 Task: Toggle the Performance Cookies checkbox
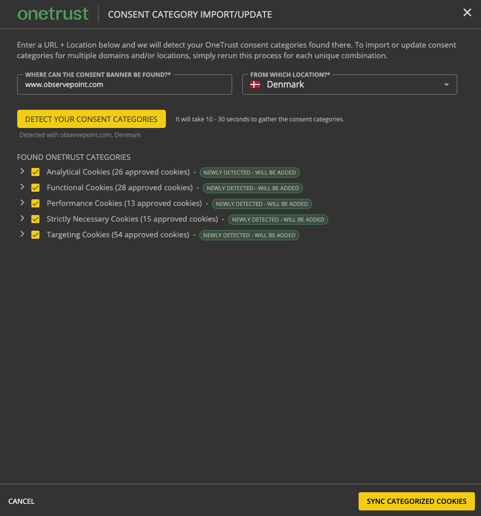[x=35, y=203]
